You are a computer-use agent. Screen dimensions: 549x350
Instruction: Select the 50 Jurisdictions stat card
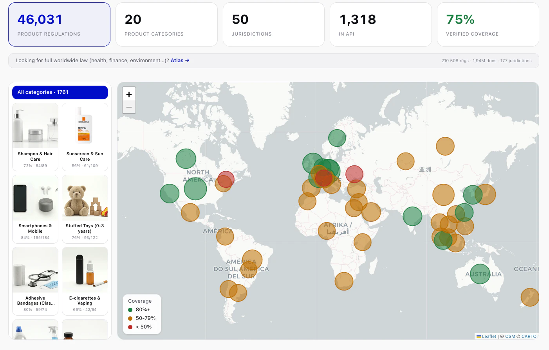[274, 25]
